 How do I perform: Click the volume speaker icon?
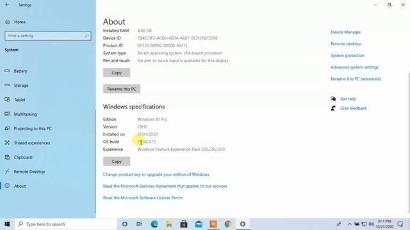coord(371,224)
